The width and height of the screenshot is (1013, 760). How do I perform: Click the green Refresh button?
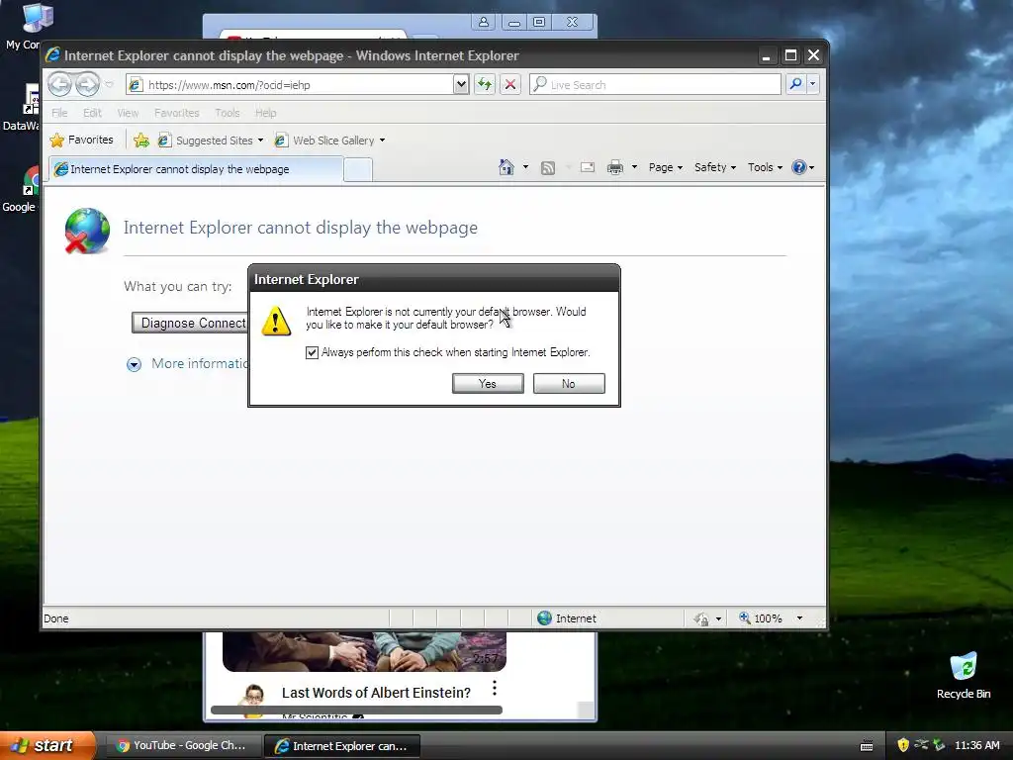coord(485,84)
